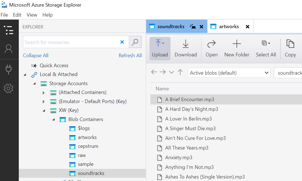This screenshot has height=181, width=302.
Task: Open the Settings gear icon
Action: coord(9,88)
